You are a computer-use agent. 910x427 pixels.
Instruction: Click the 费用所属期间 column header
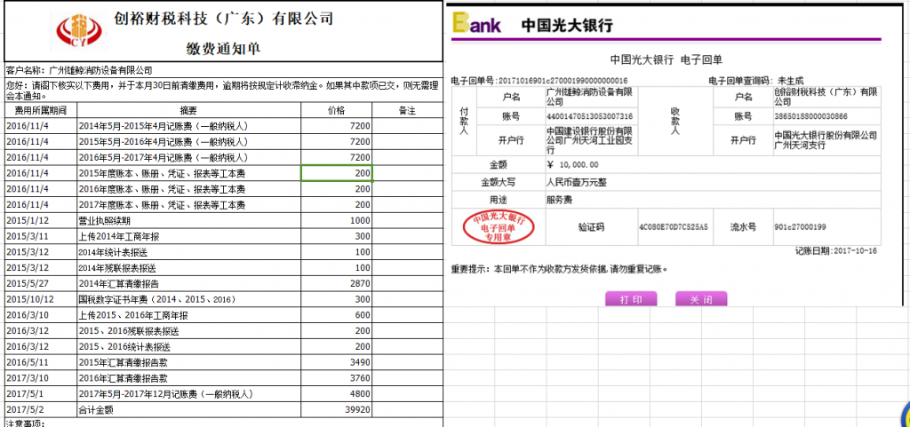(41, 110)
